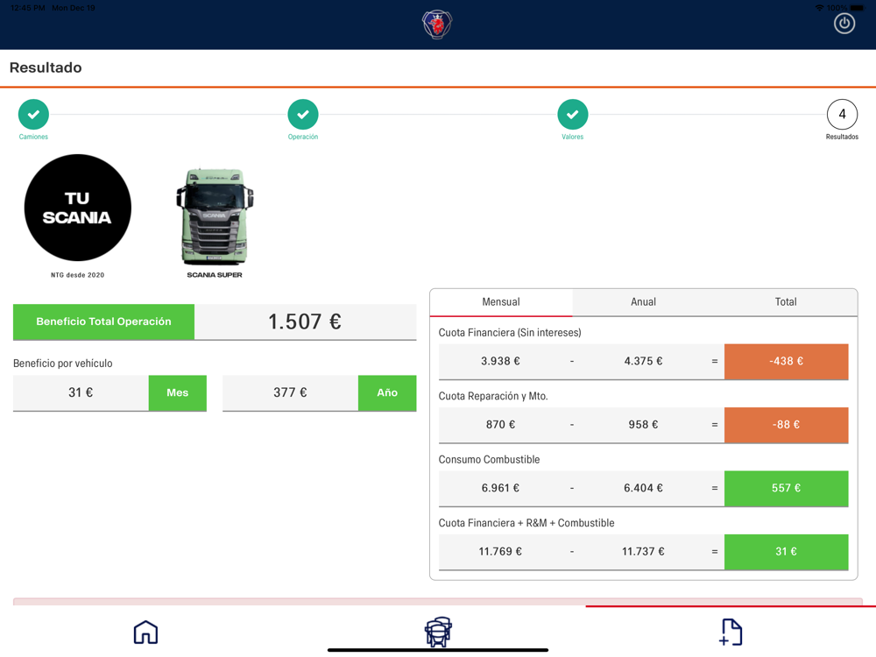Tap the Wi-Fi icon in status bar
The image size is (876, 657).
pyautogui.click(x=819, y=8)
